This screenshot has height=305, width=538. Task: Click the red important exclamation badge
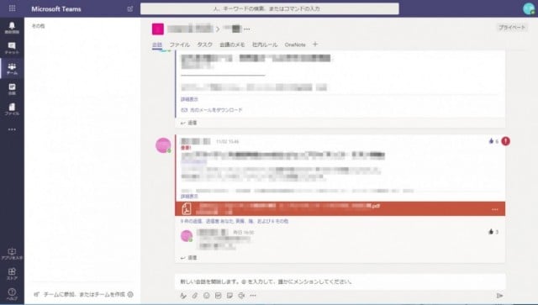(505, 141)
